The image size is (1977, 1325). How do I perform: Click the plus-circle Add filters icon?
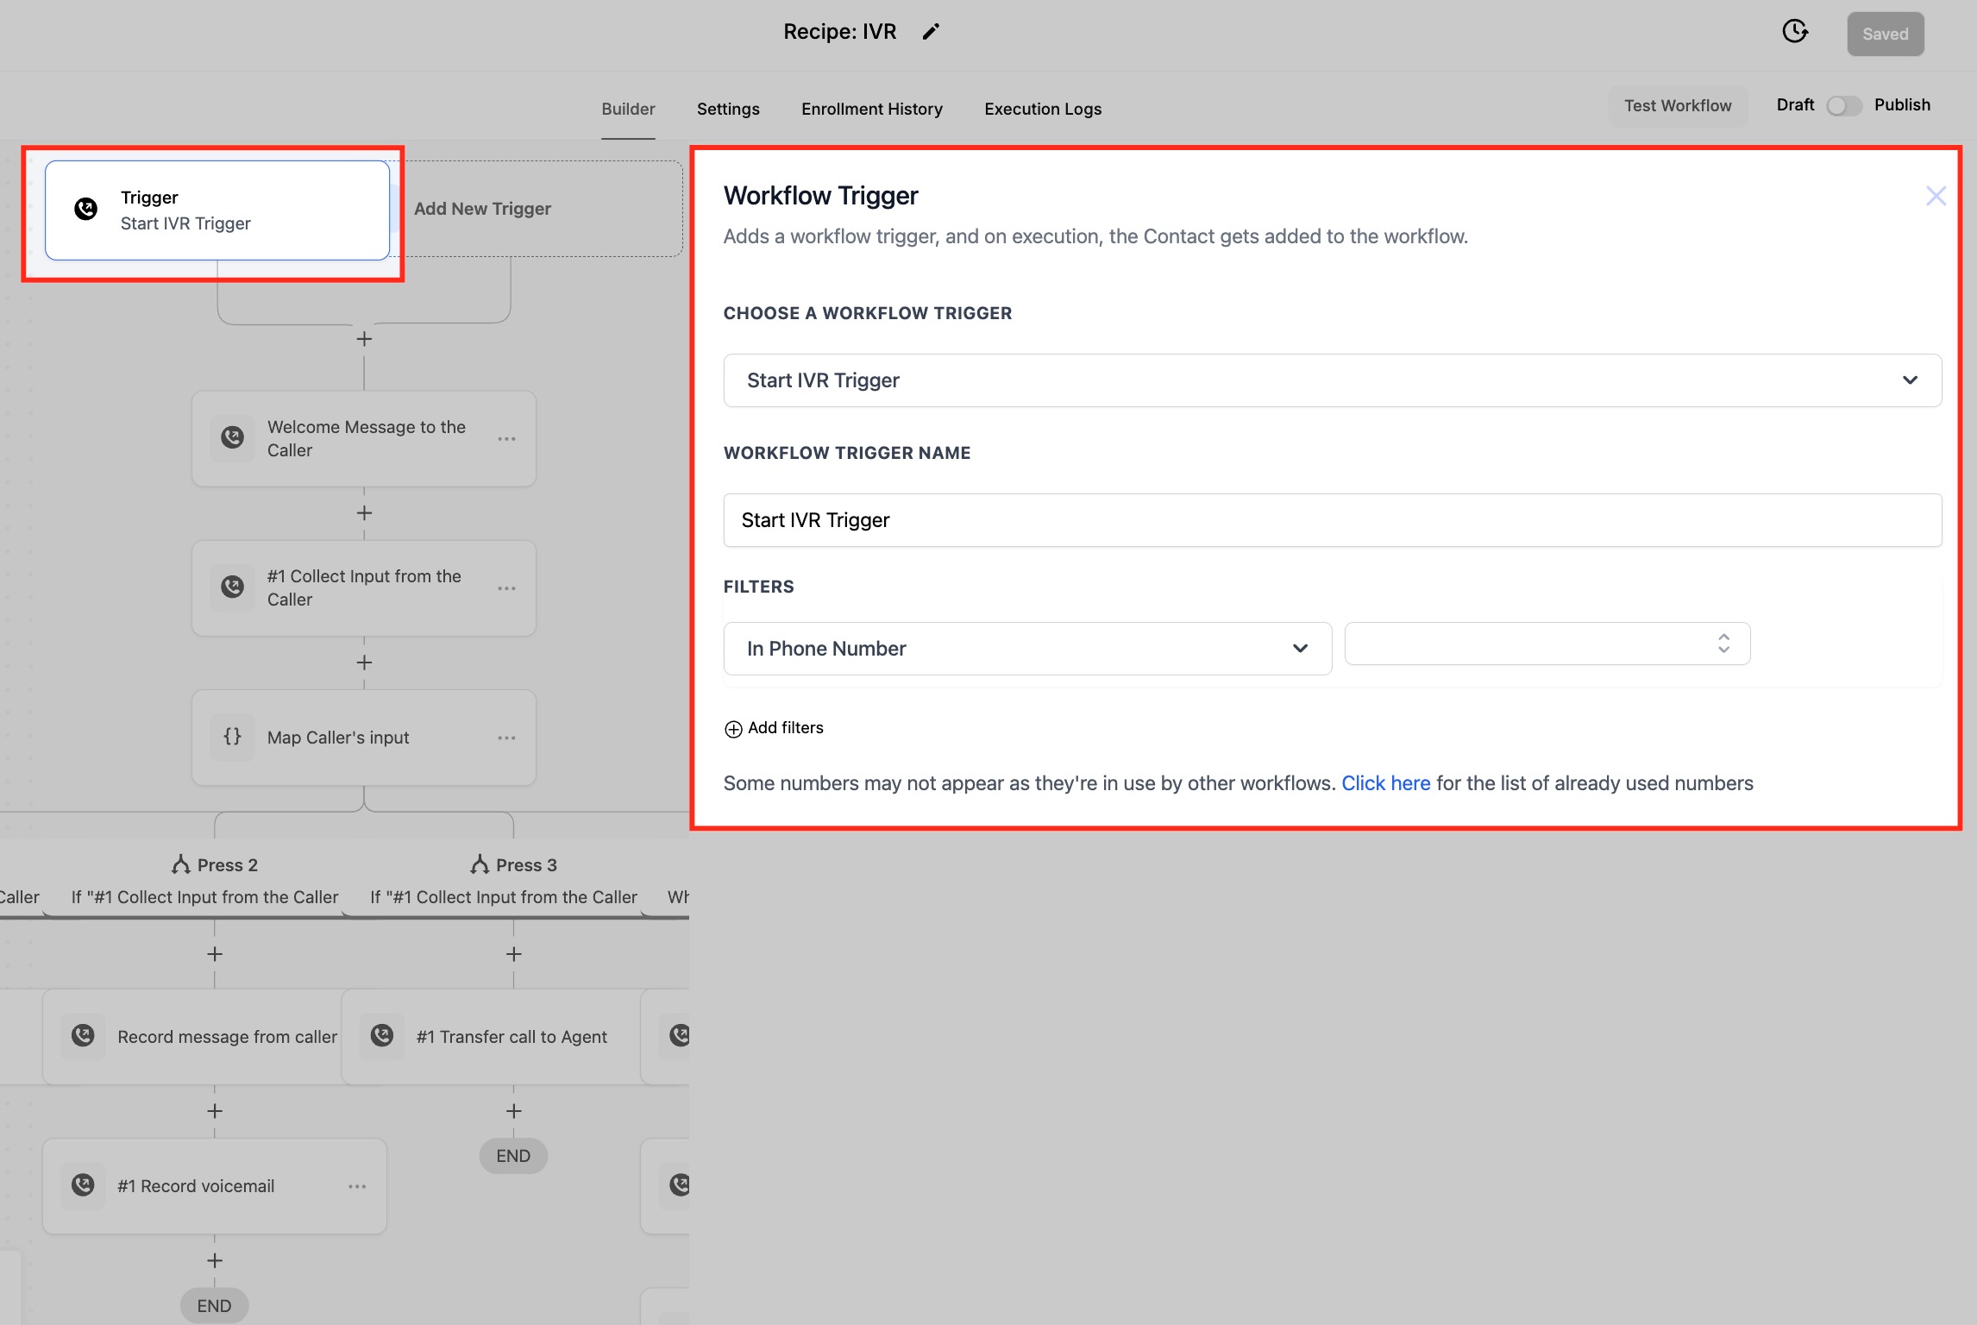(x=733, y=729)
